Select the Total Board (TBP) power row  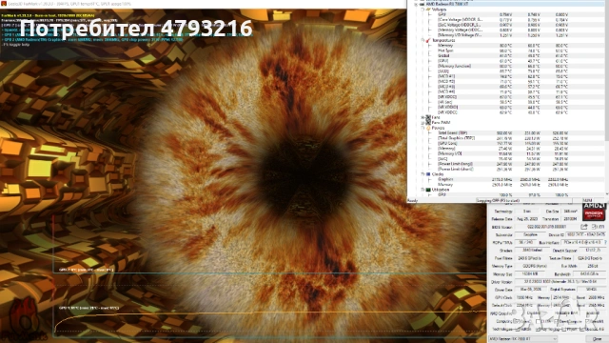coord(505,133)
